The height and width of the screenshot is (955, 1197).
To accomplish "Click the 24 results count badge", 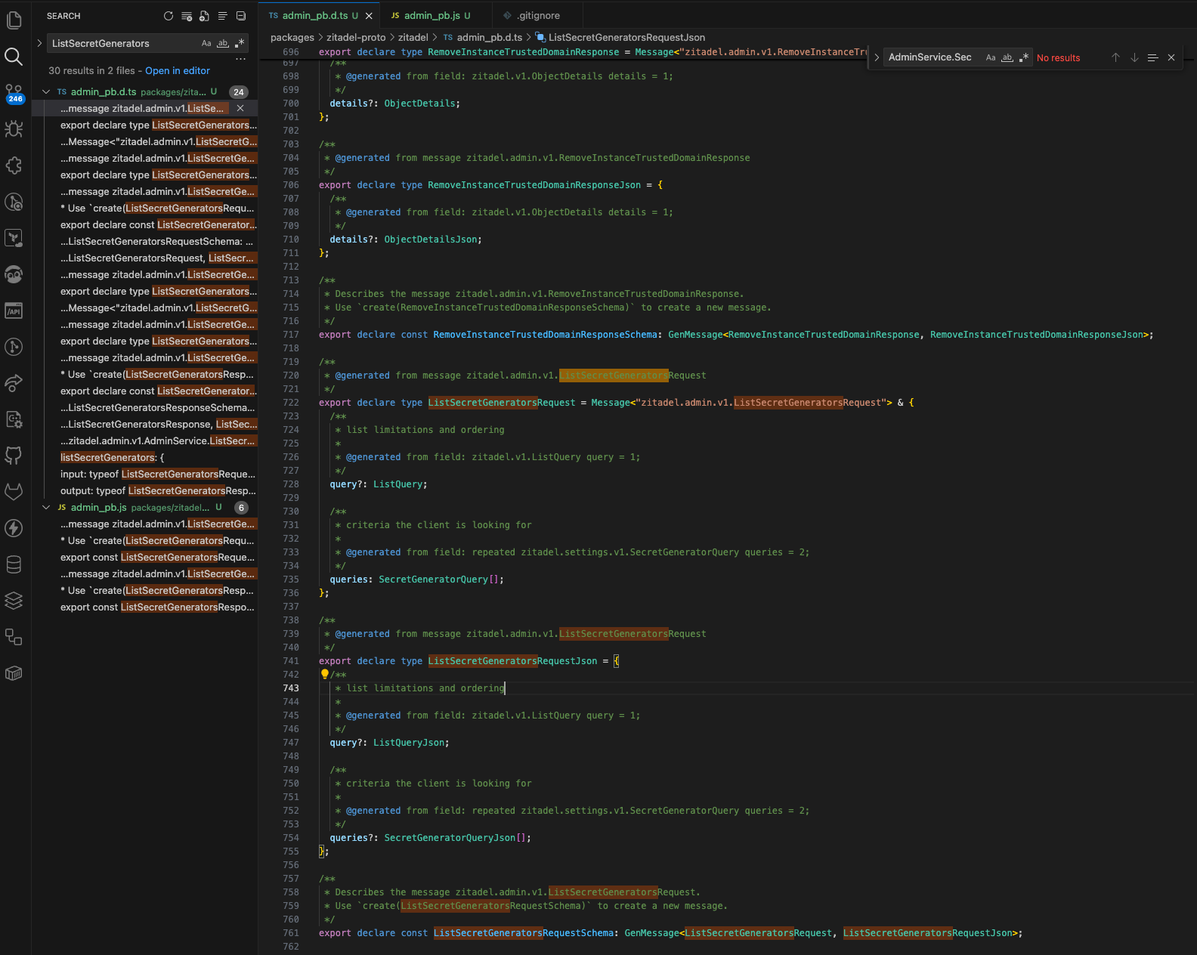I will (x=239, y=91).
